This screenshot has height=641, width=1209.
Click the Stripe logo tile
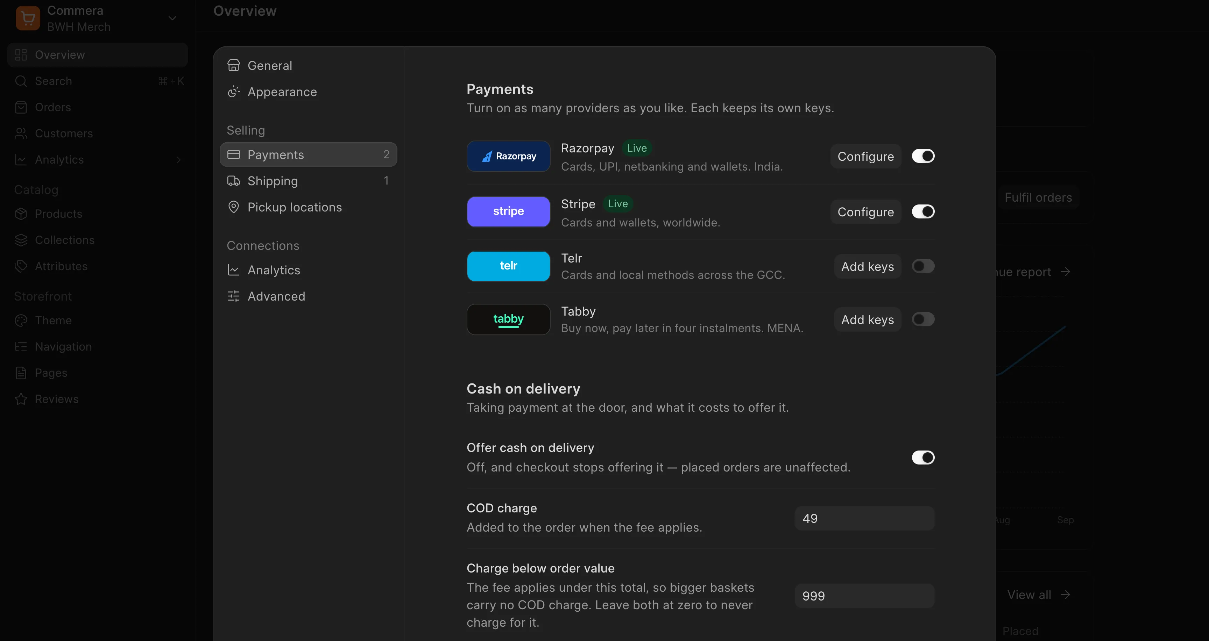click(508, 211)
